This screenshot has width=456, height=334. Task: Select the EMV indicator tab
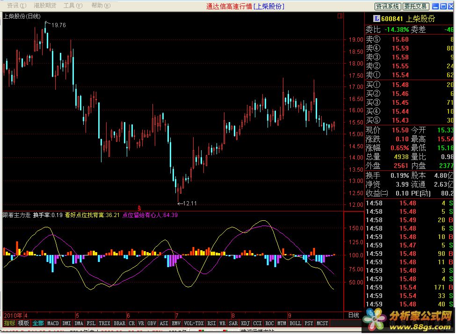[176, 323]
